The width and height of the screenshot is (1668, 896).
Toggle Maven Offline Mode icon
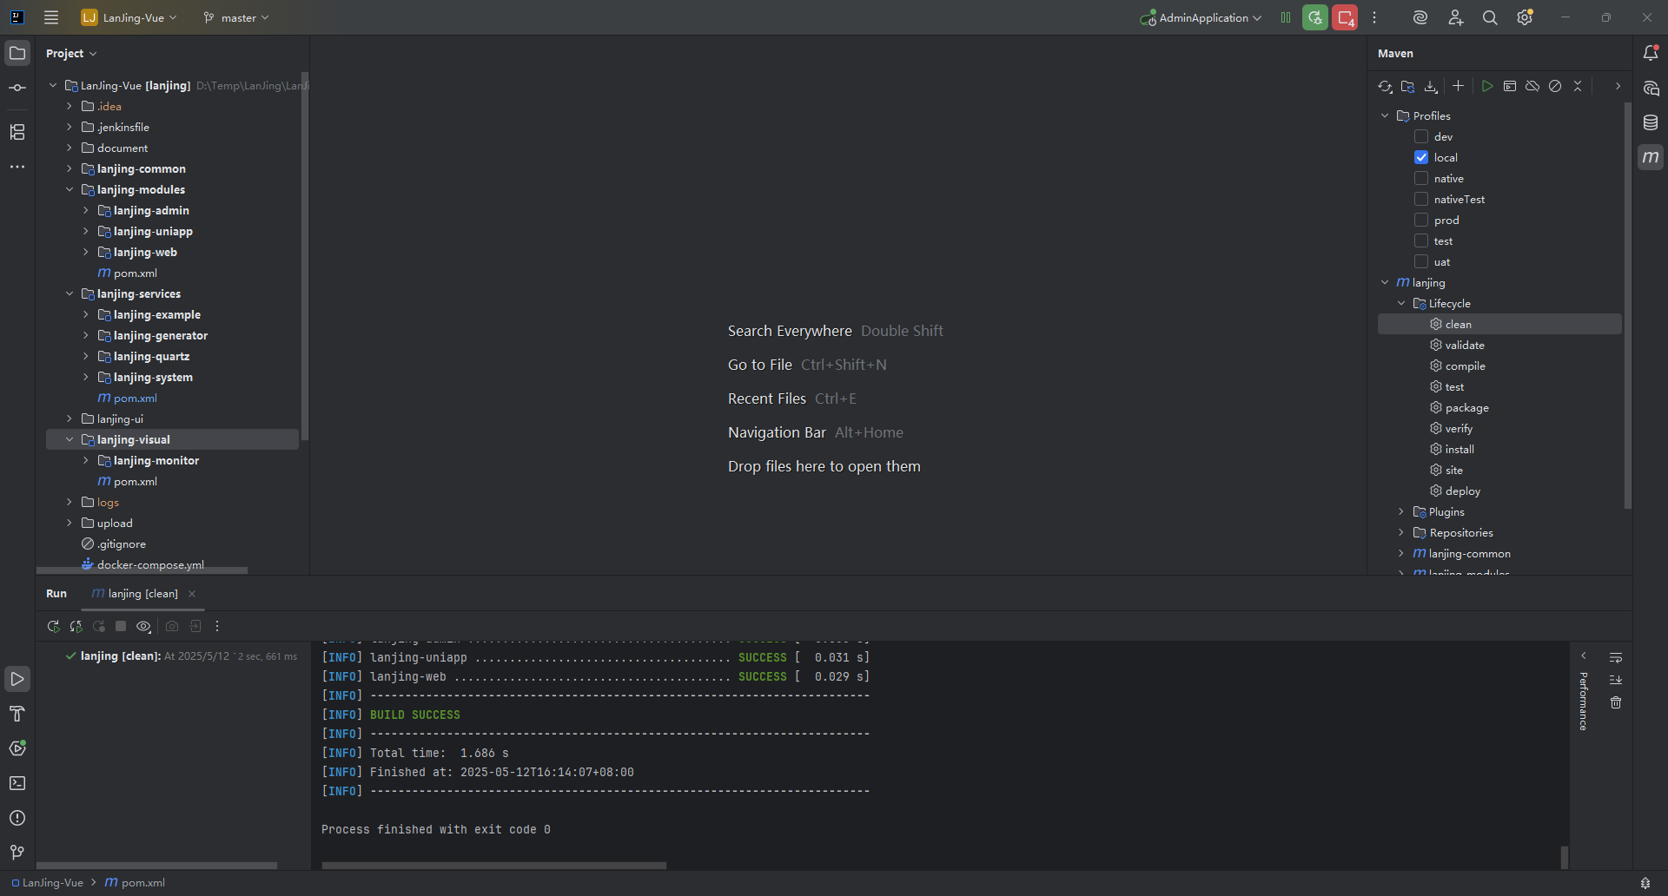1532,86
